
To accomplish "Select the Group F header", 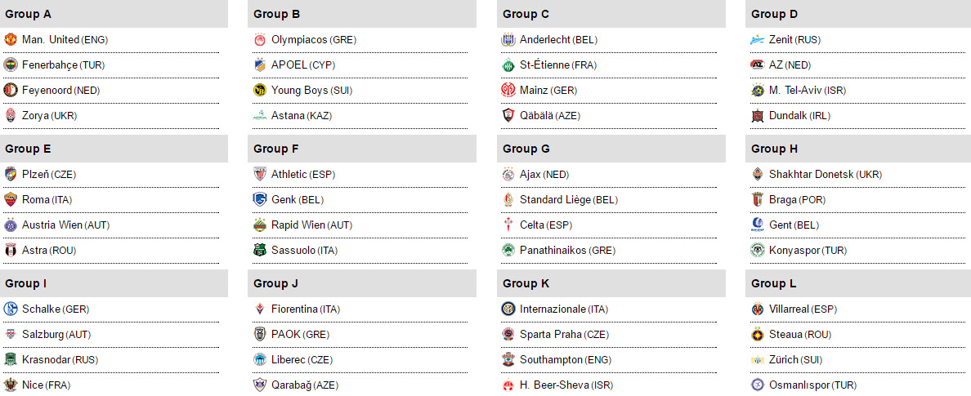I will click(362, 149).
